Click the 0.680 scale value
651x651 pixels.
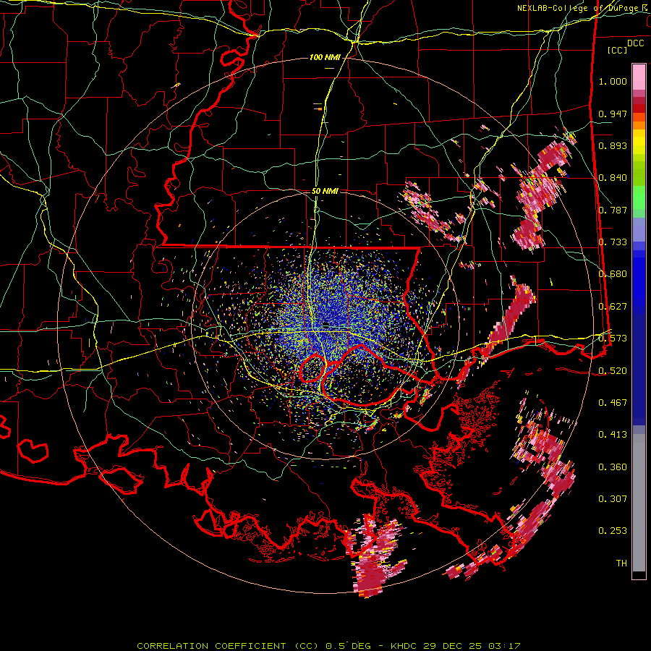coord(613,274)
